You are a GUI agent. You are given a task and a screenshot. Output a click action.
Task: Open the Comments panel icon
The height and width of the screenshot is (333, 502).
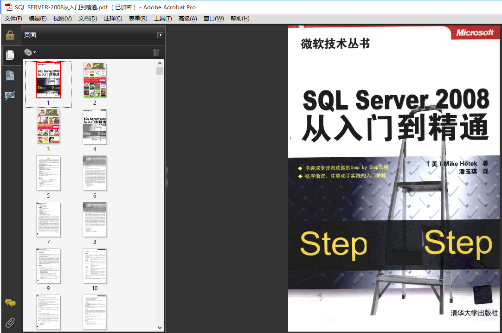pos(10,302)
